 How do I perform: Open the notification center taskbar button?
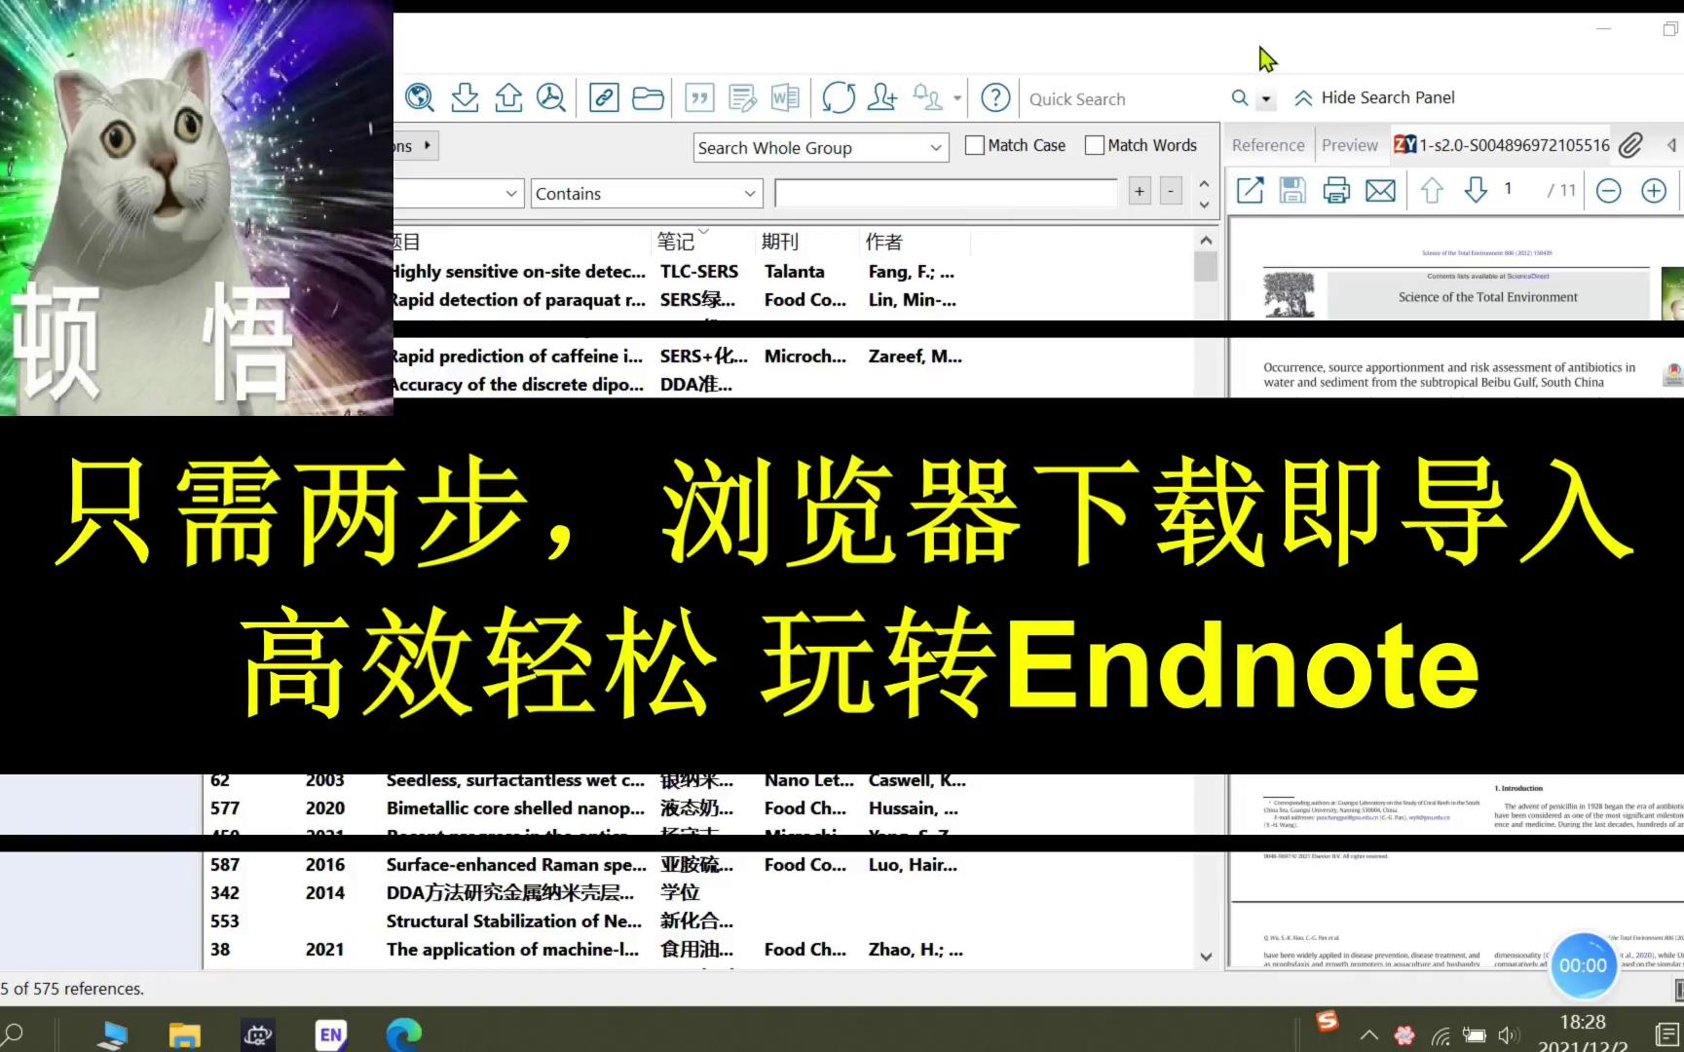(x=1666, y=1034)
